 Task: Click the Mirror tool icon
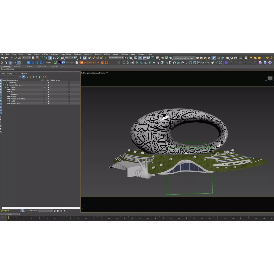(127, 58)
